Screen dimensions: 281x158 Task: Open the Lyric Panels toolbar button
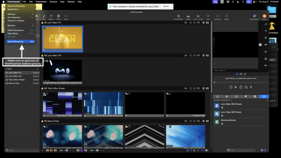pyautogui.click(x=198, y=17)
